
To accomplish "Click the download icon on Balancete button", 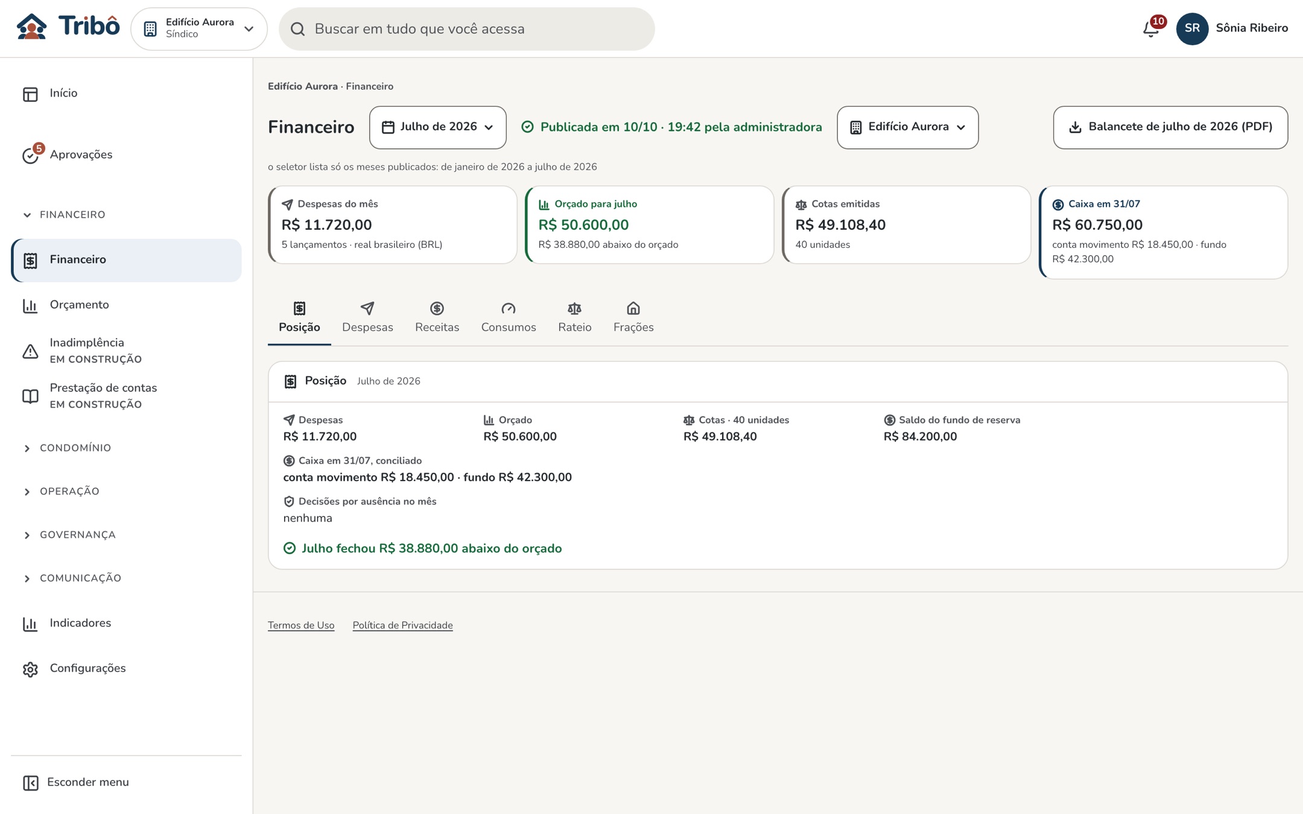I will 1075,127.
